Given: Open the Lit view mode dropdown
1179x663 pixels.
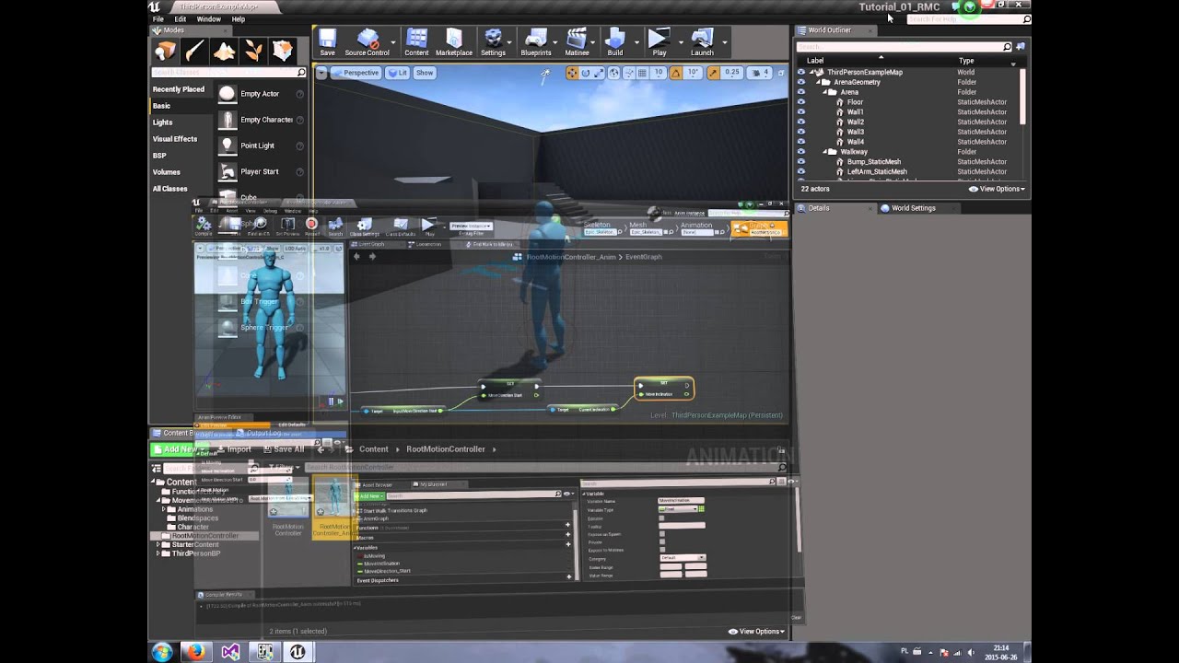Looking at the screenshot, I should (x=398, y=73).
